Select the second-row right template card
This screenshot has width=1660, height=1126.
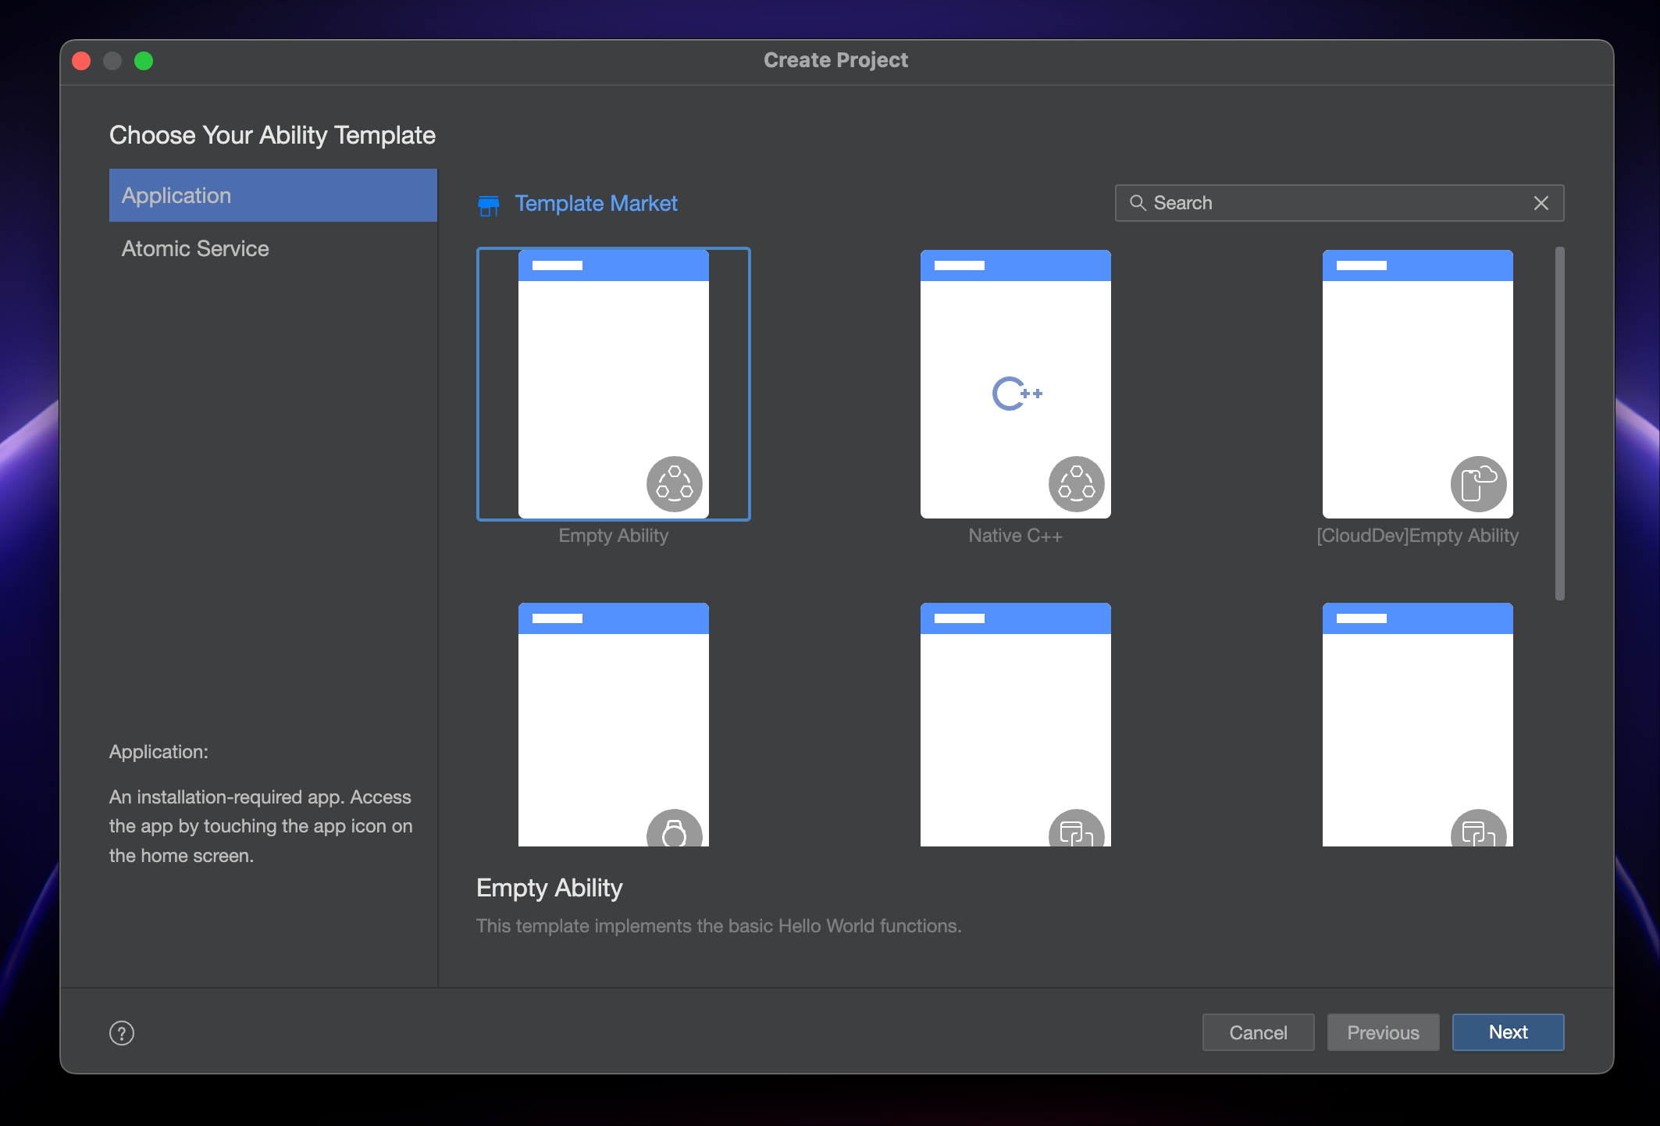pos(1418,725)
